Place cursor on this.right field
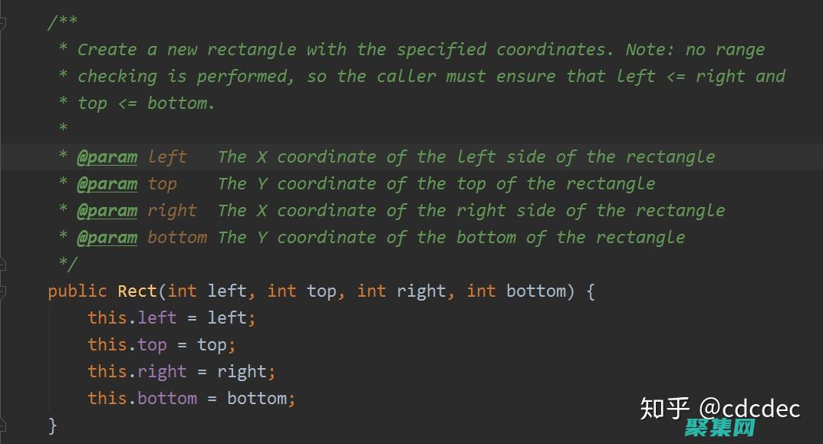The image size is (823, 444). tap(162, 372)
